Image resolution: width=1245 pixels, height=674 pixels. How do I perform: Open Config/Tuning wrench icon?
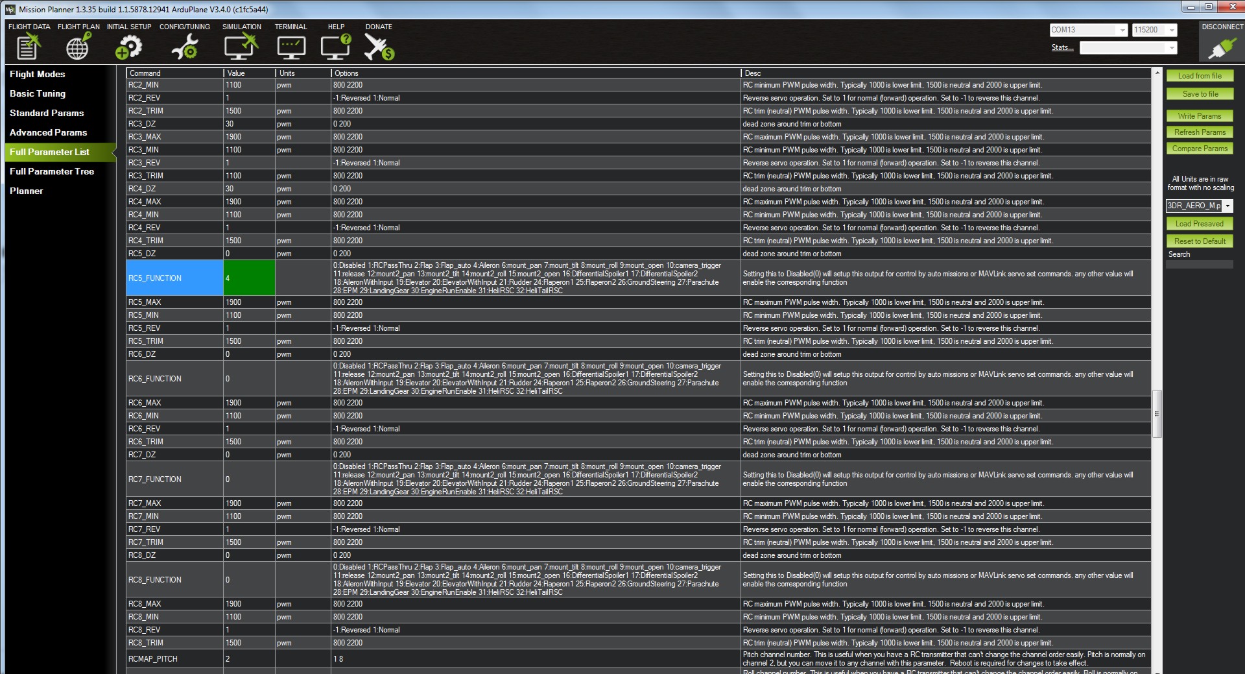point(185,46)
